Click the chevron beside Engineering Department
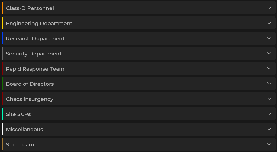 pyautogui.click(x=269, y=23)
